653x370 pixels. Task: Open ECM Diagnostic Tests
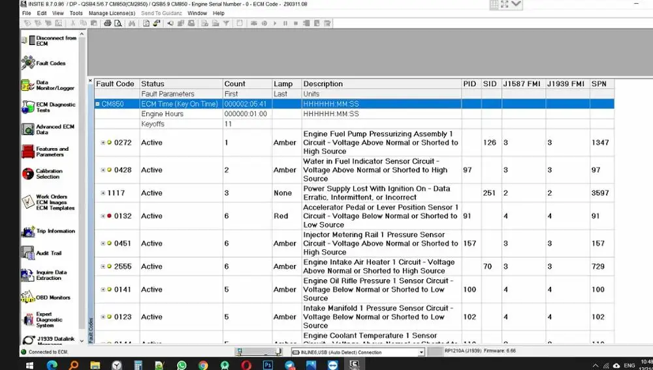tap(49, 108)
